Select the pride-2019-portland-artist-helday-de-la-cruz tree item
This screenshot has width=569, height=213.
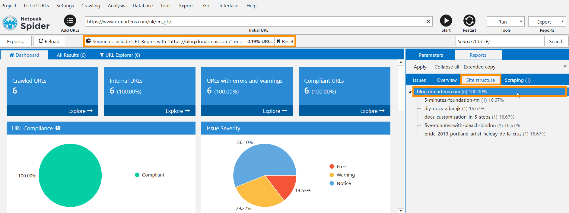(485, 134)
